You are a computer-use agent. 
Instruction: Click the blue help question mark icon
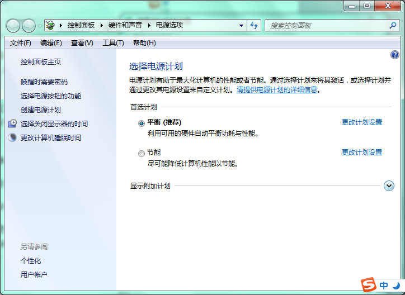[x=395, y=55]
